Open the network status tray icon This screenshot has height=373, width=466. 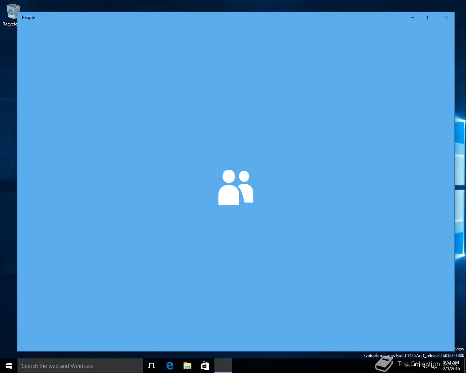[417, 366]
